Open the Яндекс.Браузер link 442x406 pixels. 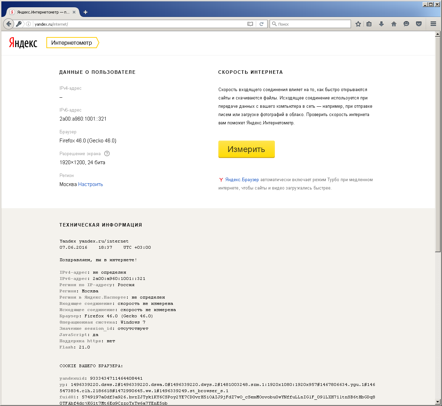coord(242,180)
